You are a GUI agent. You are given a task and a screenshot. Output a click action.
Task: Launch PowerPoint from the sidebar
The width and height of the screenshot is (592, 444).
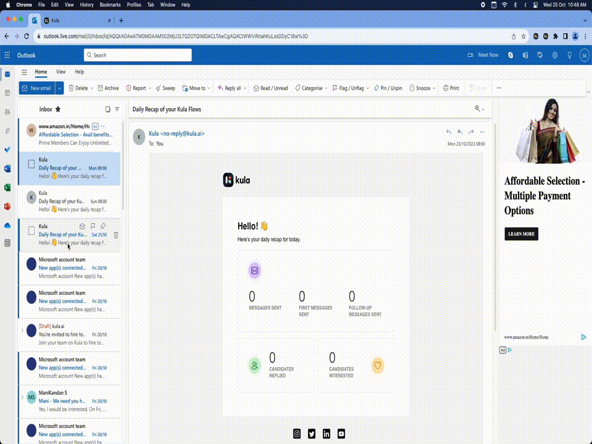(x=7, y=206)
